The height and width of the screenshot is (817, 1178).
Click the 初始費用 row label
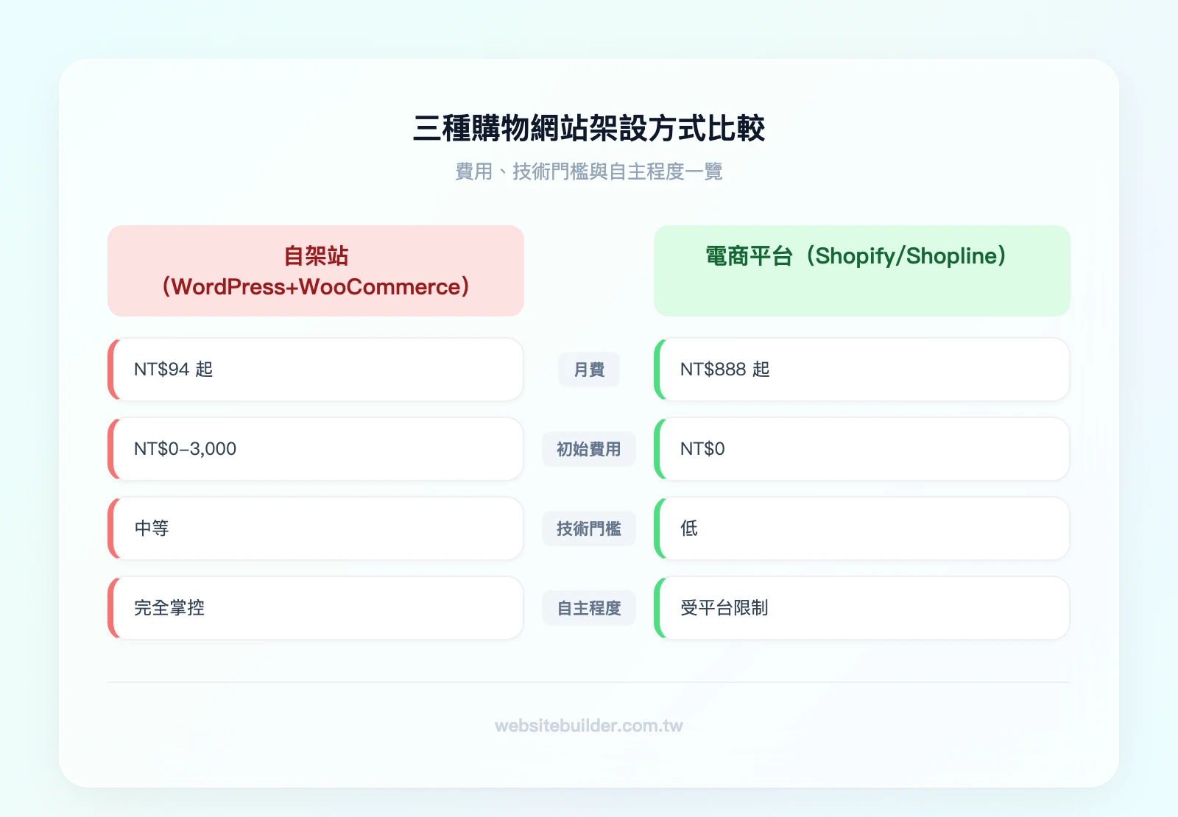pos(589,449)
